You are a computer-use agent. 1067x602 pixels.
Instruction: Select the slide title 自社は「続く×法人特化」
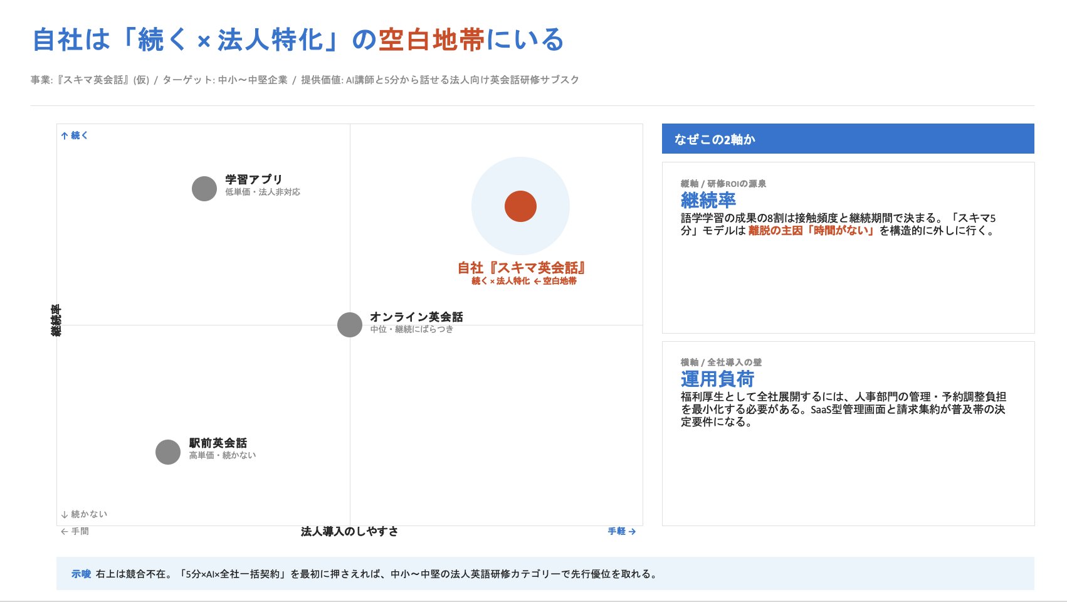[298, 40]
